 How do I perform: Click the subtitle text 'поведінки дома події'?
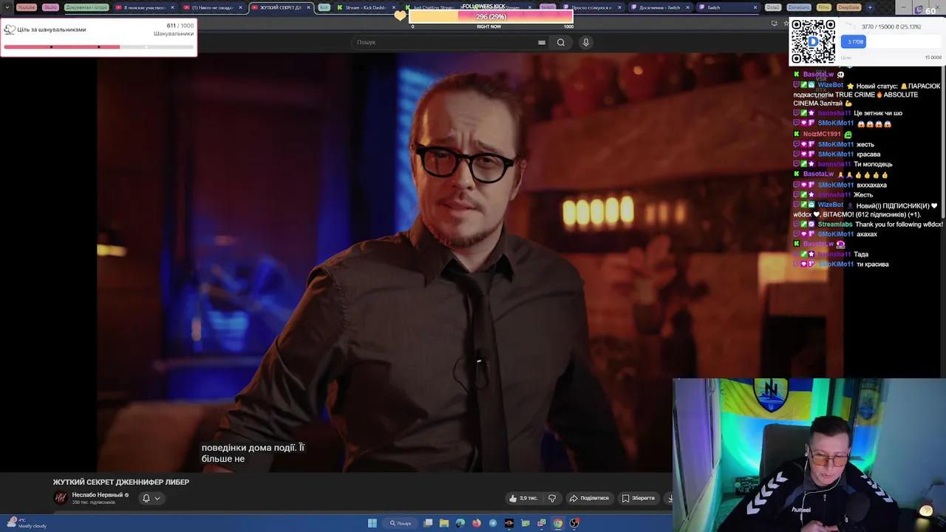coord(248,448)
